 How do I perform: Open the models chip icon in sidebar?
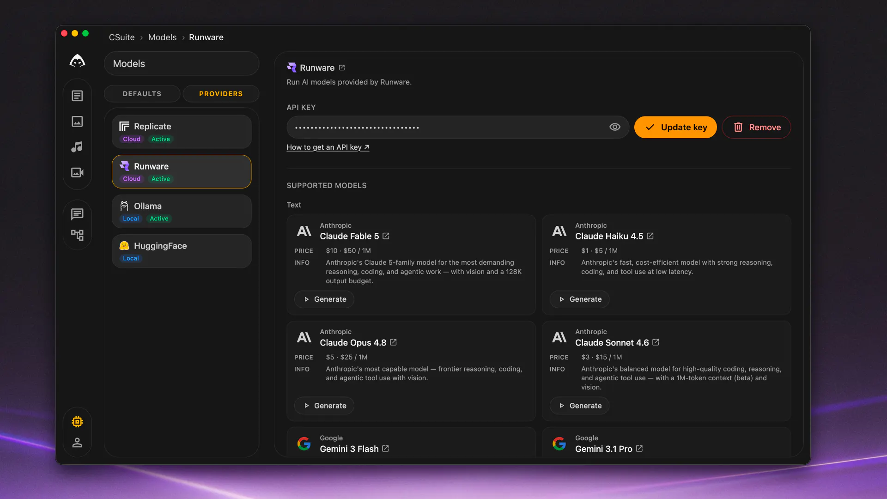tap(77, 421)
